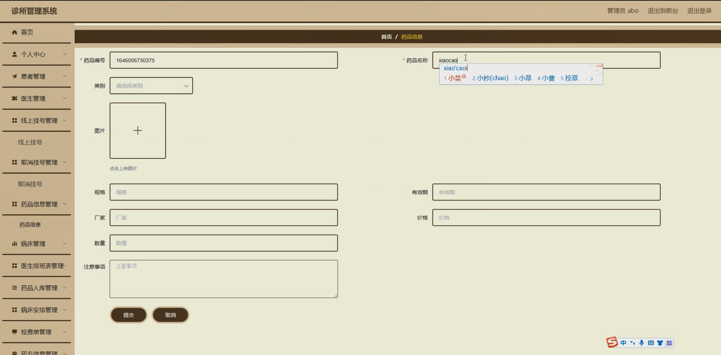Screen dimensions: 721x355
Task: Open the 线上挂号 submenu item
Action: coord(30,142)
